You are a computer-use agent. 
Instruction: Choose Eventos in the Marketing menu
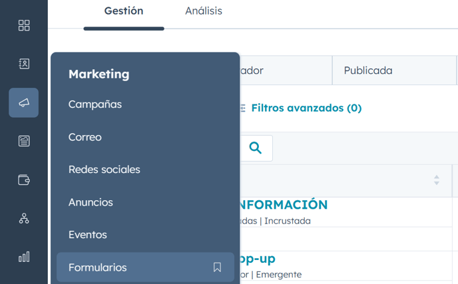coord(88,235)
